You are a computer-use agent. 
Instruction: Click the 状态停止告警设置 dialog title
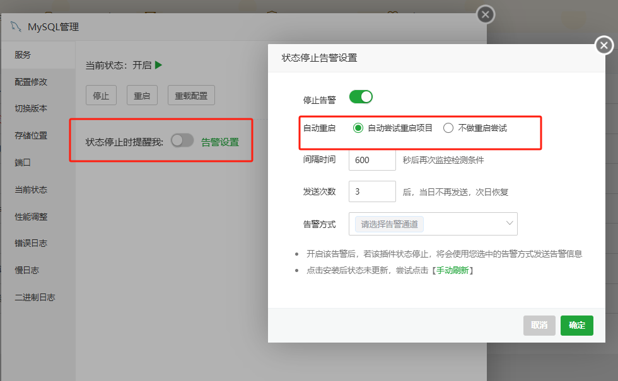pos(319,58)
